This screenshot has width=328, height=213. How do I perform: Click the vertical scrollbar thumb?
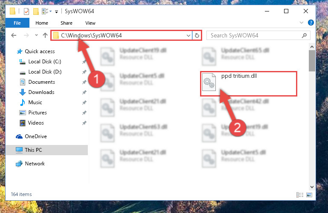pos(312,61)
